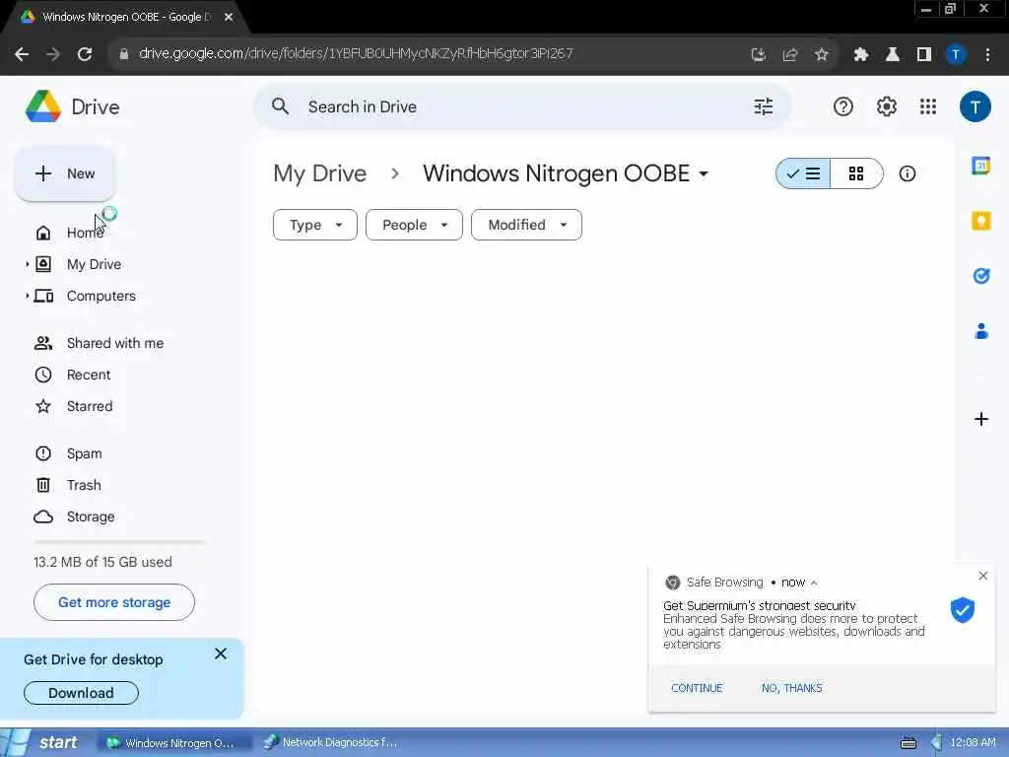This screenshot has height=757, width=1009.
Task: Click the browser forward arrow
Action: [53, 54]
